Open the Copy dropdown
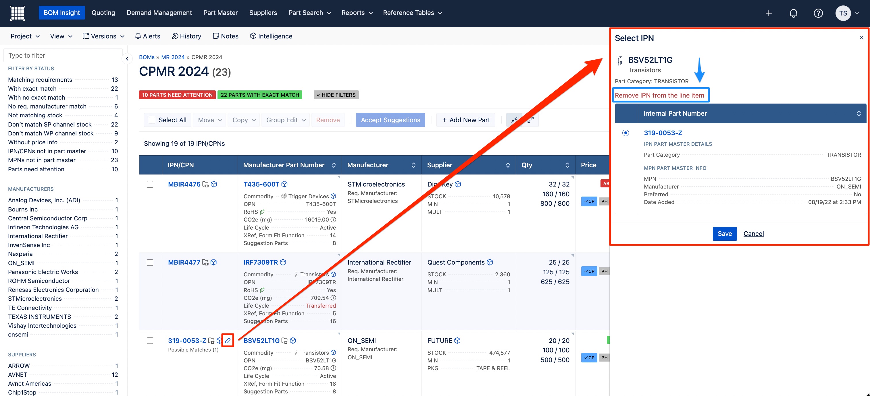Image resolution: width=870 pixels, height=396 pixels. 244,120
